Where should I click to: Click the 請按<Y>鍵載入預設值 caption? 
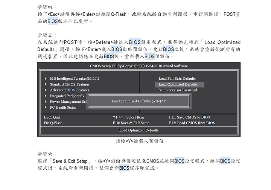point(140,141)
